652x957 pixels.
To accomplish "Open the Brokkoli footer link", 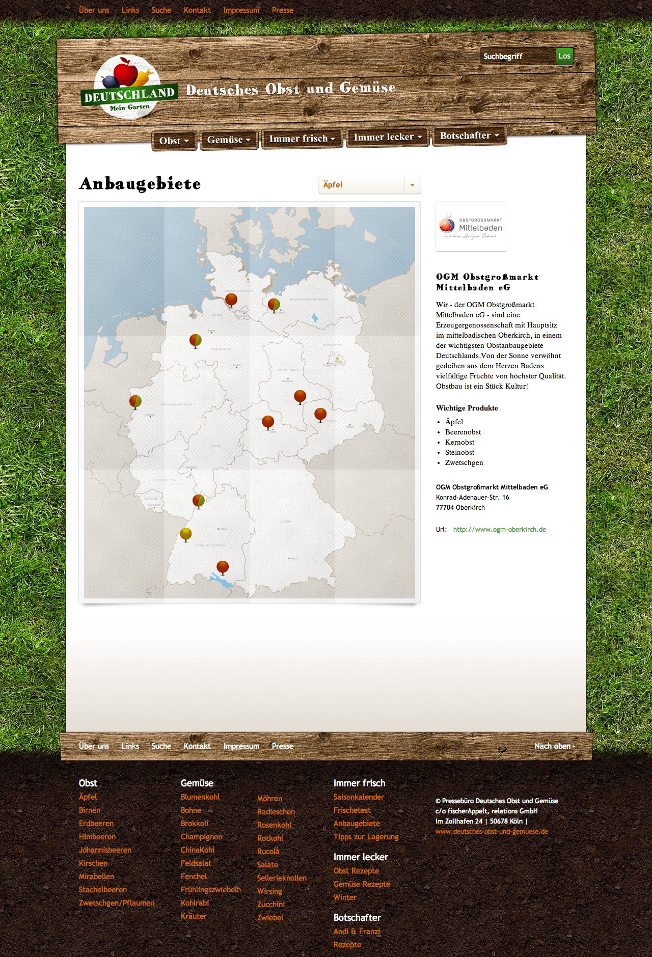I will 195,823.
